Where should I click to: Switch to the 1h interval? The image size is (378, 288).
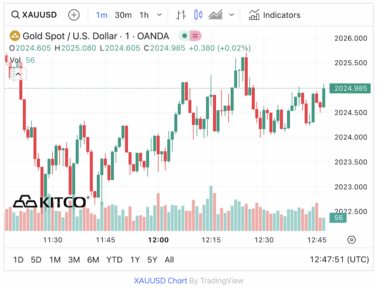[x=144, y=15]
